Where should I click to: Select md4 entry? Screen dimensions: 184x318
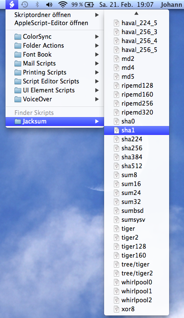click(137, 68)
